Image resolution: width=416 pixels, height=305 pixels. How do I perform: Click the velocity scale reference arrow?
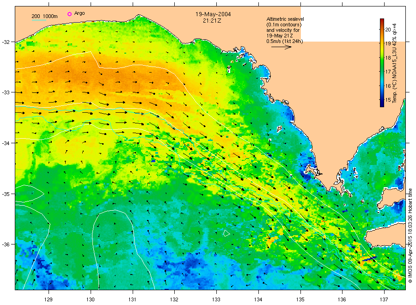(281, 47)
